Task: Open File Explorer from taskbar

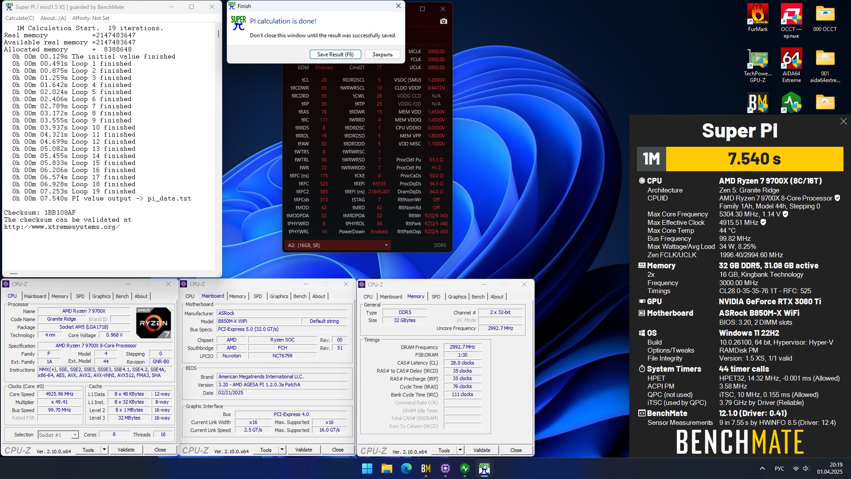Action: (386, 468)
